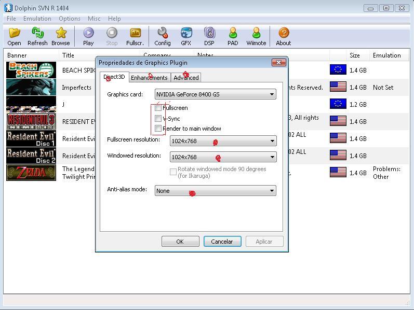
Task: Click the 1.2 GB size value
Action: [358, 104]
